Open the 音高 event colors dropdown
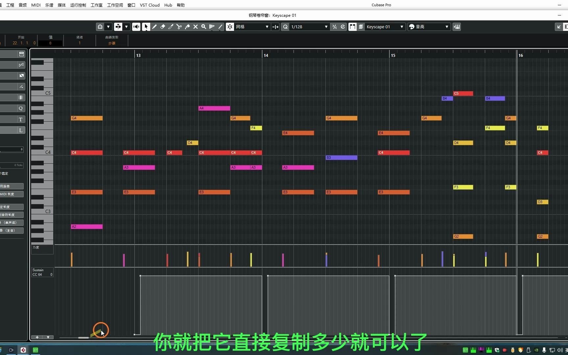This screenshot has height=355, width=568. (x=429, y=27)
